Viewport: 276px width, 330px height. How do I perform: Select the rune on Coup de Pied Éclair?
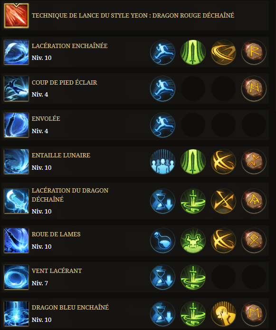click(x=254, y=88)
